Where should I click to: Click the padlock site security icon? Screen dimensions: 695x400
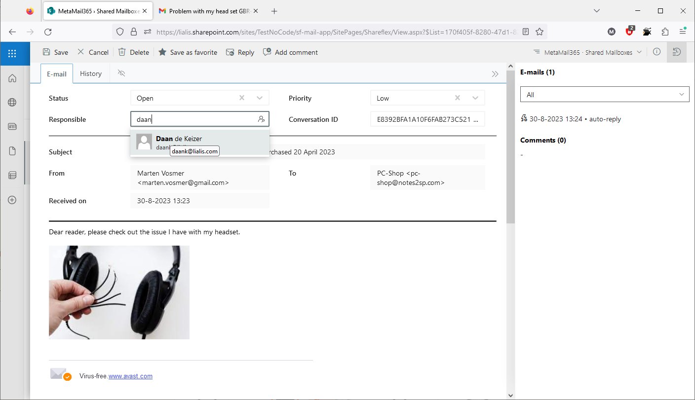[x=133, y=32]
